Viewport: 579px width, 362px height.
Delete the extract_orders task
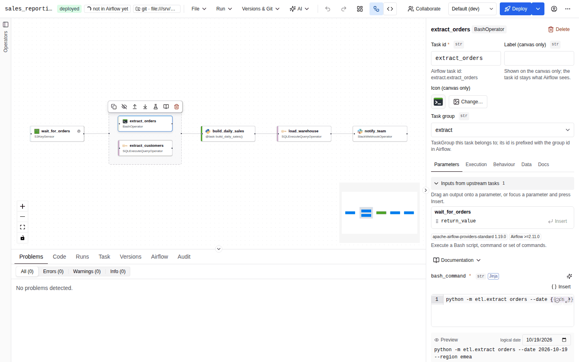click(559, 29)
